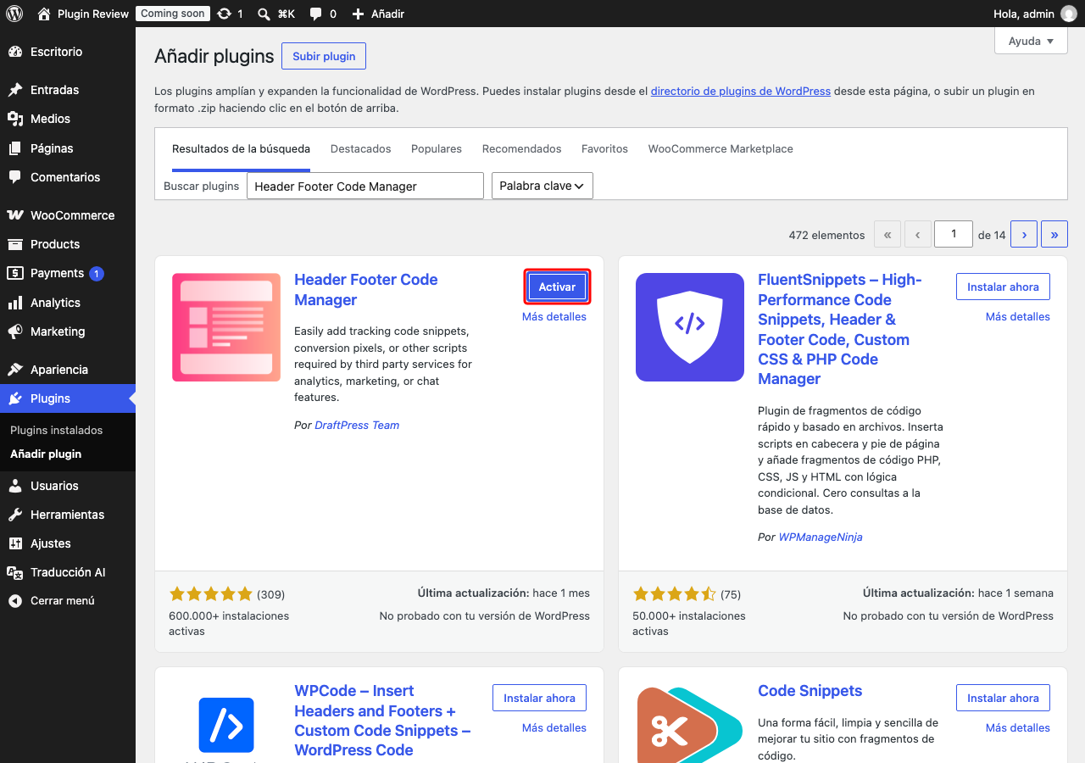The height and width of the screenshot is (763, 1085).
Task: Click the Marketing megaphone icon
Action: pos(15,331)
